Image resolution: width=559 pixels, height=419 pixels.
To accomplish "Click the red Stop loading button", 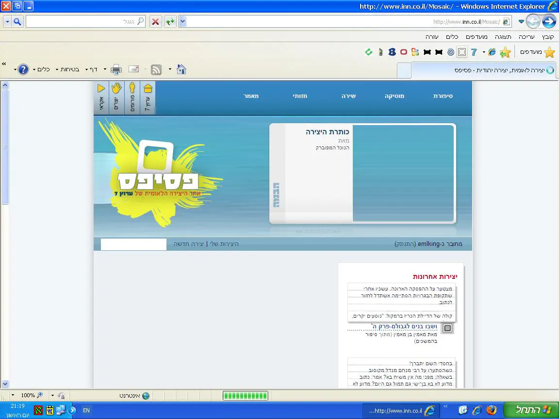I will 155,22.
